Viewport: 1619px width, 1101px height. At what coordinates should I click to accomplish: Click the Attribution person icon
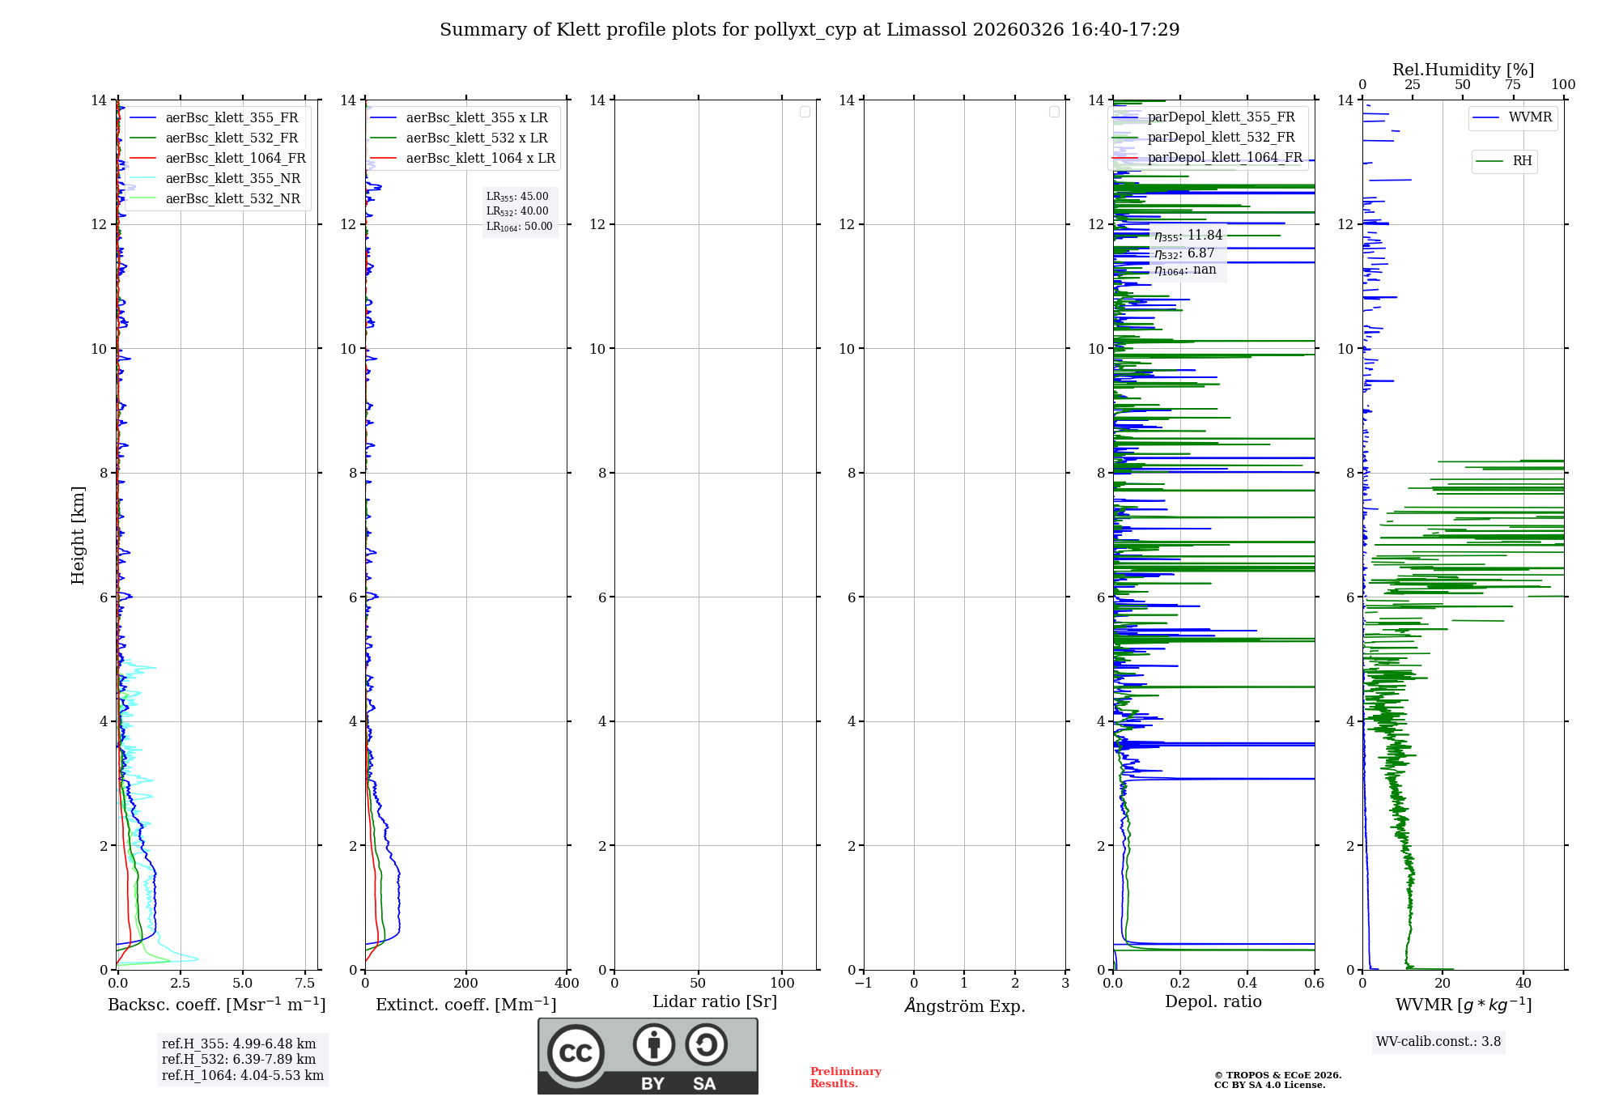[x=653, y=1044]
